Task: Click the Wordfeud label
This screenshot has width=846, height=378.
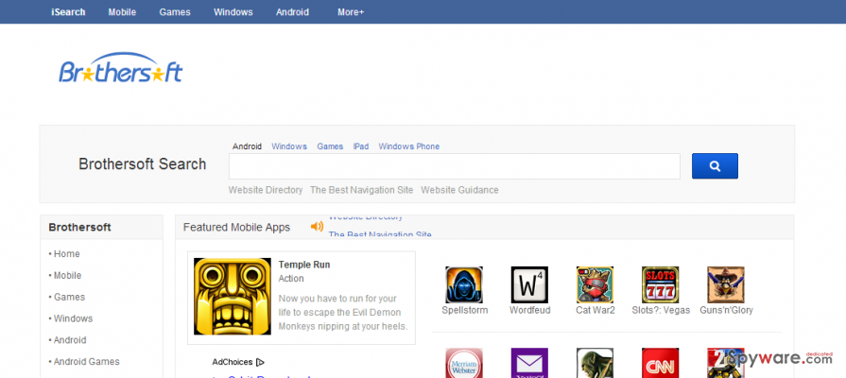Action: tap(530, 310)
